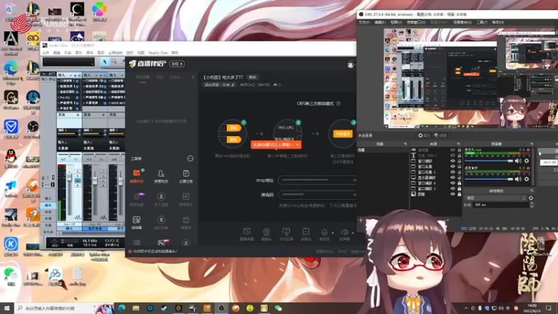Toggle eye icon on 窗口捕获 4 source
Image resolution: width=558 pixels, height=314 pixels.
click(x=453, y=183)
